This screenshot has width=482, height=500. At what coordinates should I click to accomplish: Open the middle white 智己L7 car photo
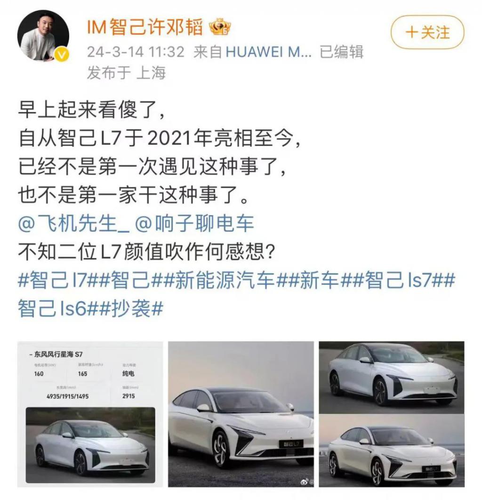point(241,414)
